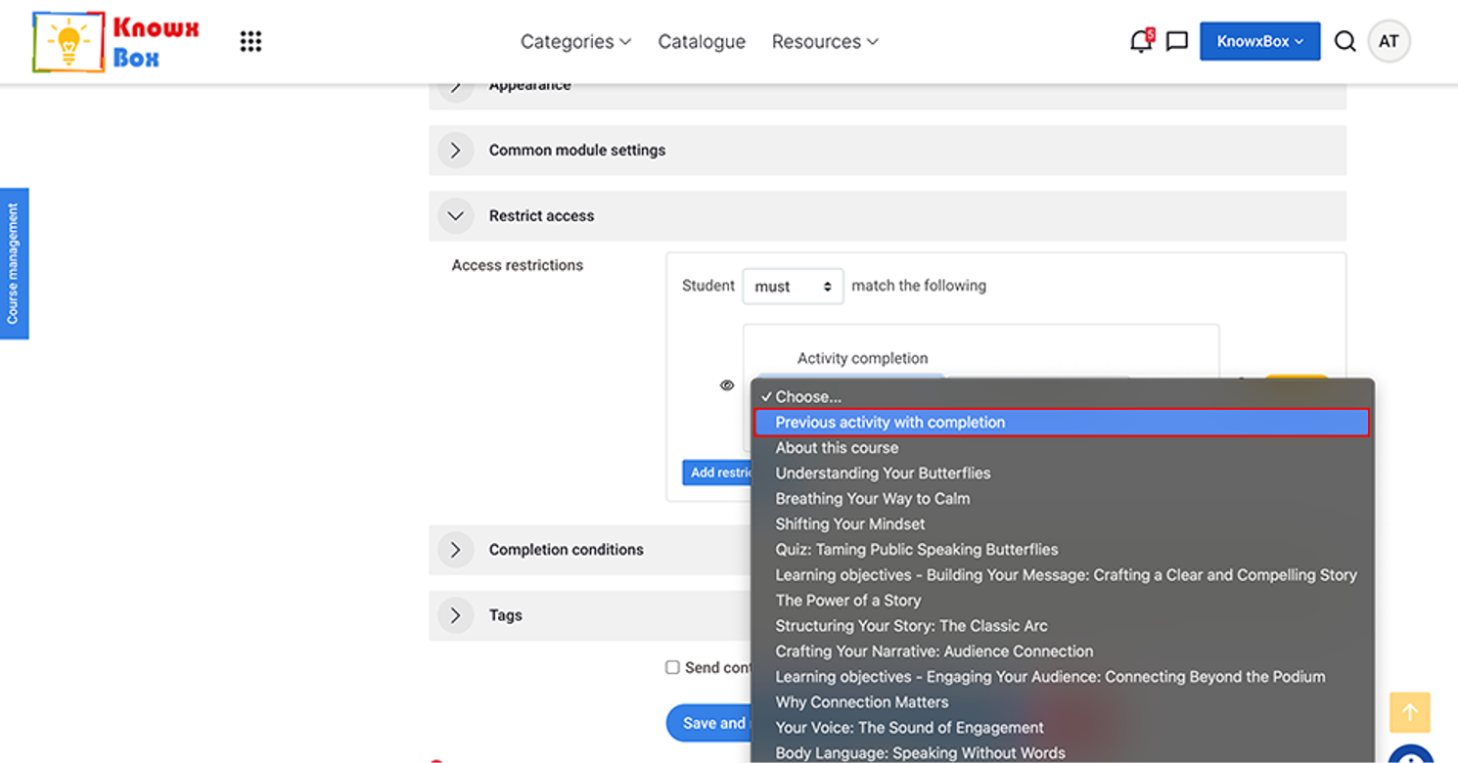Select 'About this course' option

[1062, 448]
